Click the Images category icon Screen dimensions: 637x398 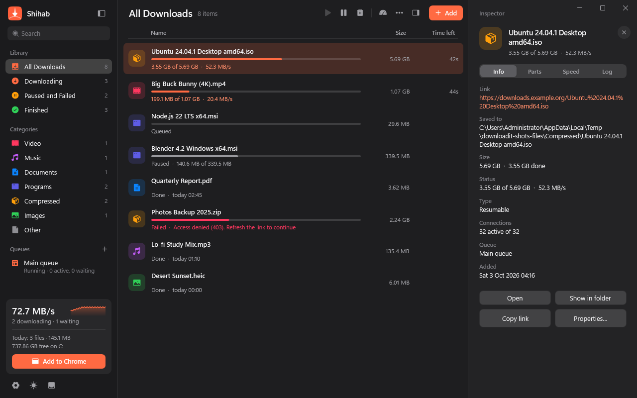pos(15,215)
